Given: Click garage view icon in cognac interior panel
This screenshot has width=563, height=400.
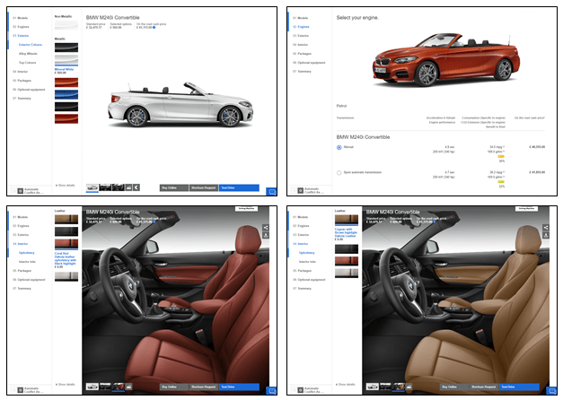Looking at the screenshot, I should click(409, 387).
